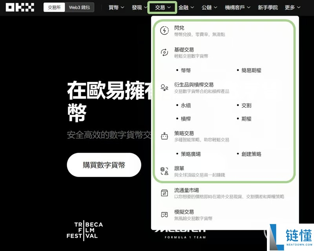Select the 簡易期權 link

pyautogui.click(x=251, y=70)
